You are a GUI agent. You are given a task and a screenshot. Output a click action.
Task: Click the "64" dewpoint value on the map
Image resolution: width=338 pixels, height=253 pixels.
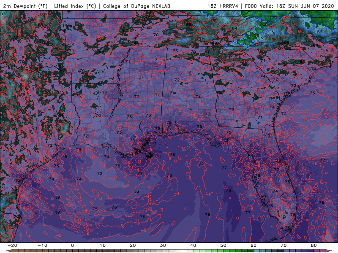pos(234,28)
